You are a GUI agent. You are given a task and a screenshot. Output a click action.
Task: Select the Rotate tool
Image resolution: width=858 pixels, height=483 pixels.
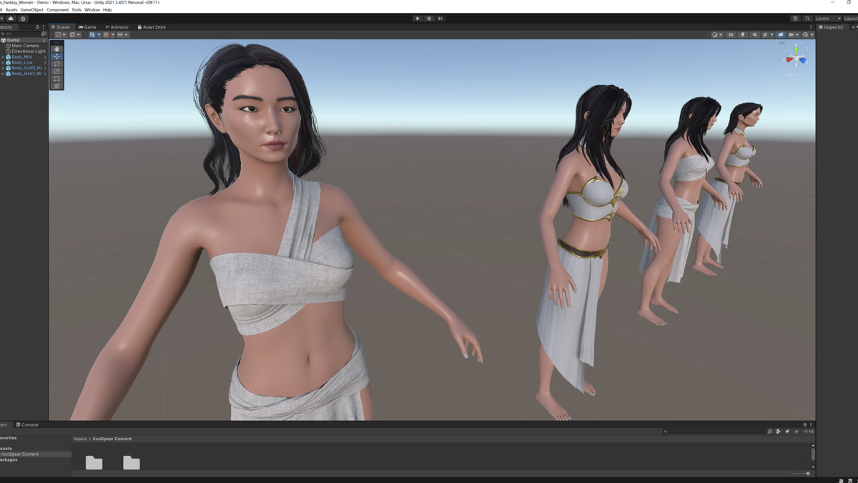56,64
